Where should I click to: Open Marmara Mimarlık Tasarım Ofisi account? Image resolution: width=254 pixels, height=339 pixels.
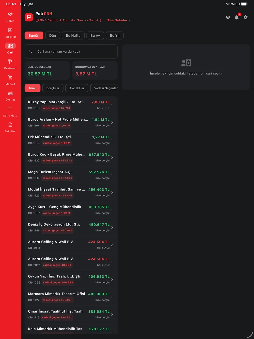point(71,297)
